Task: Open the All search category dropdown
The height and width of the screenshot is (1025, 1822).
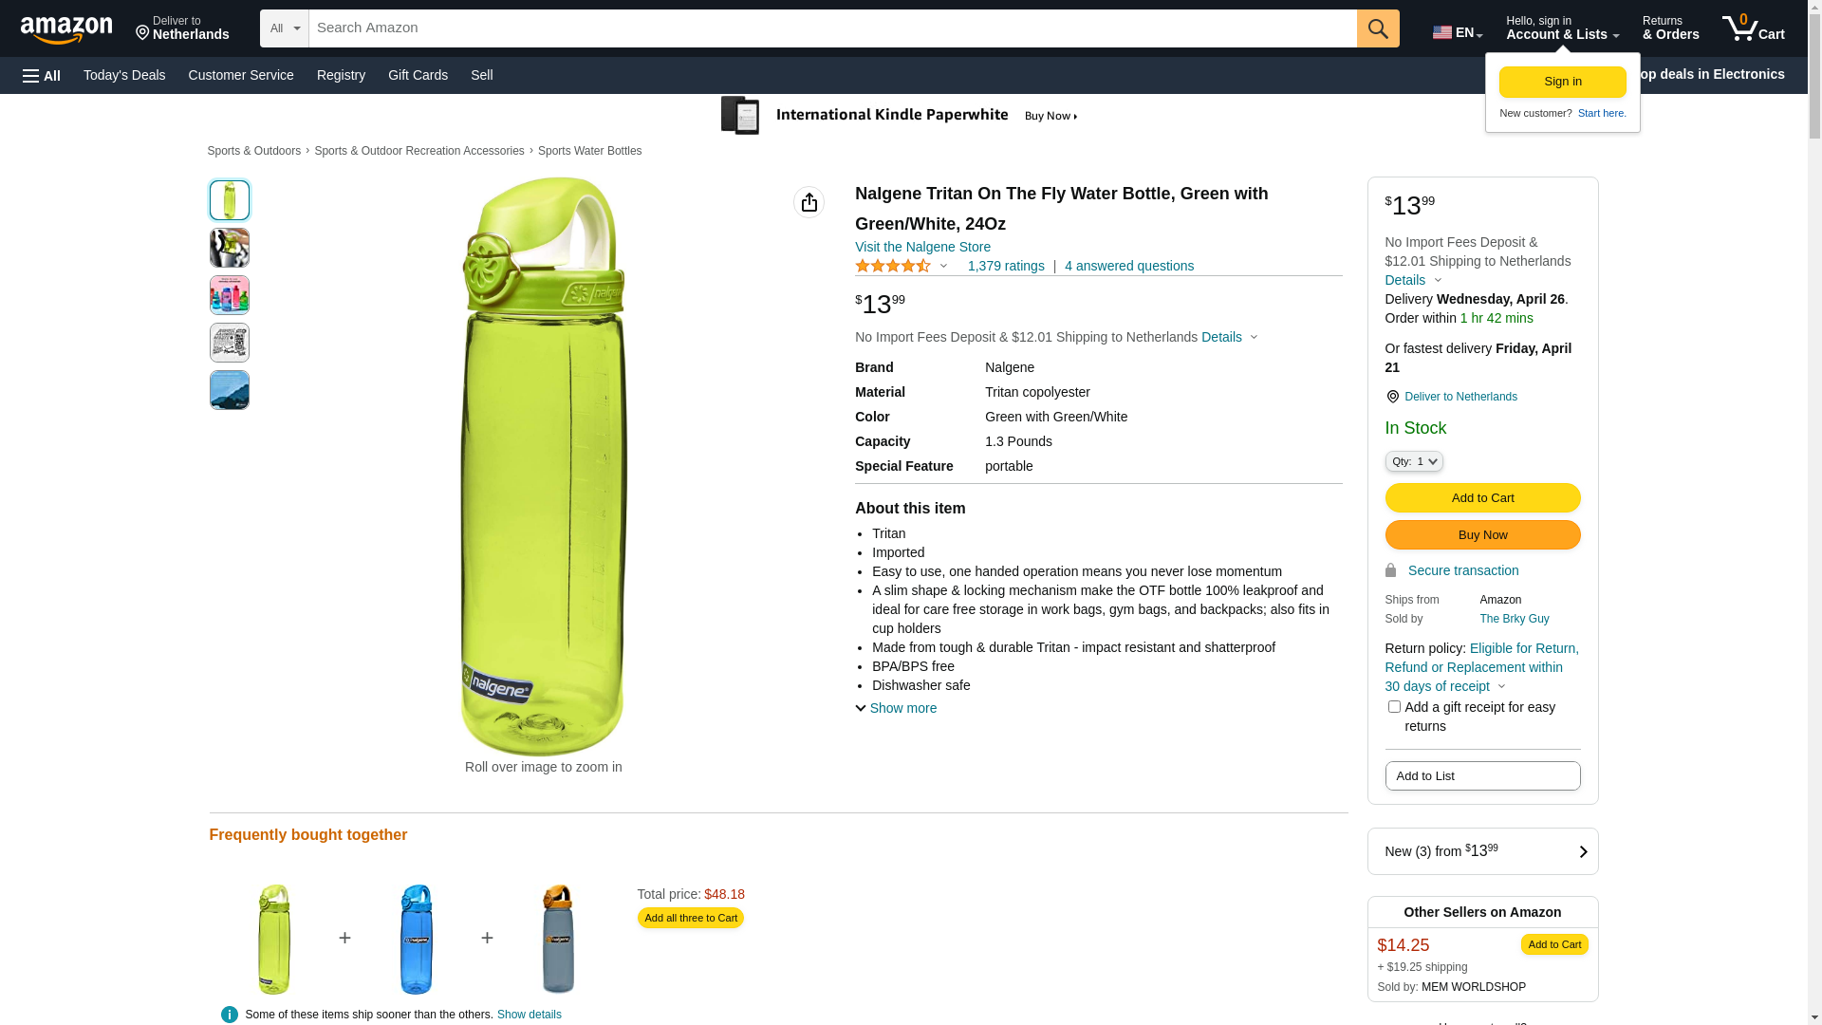Action: click(x=284, y=28)
